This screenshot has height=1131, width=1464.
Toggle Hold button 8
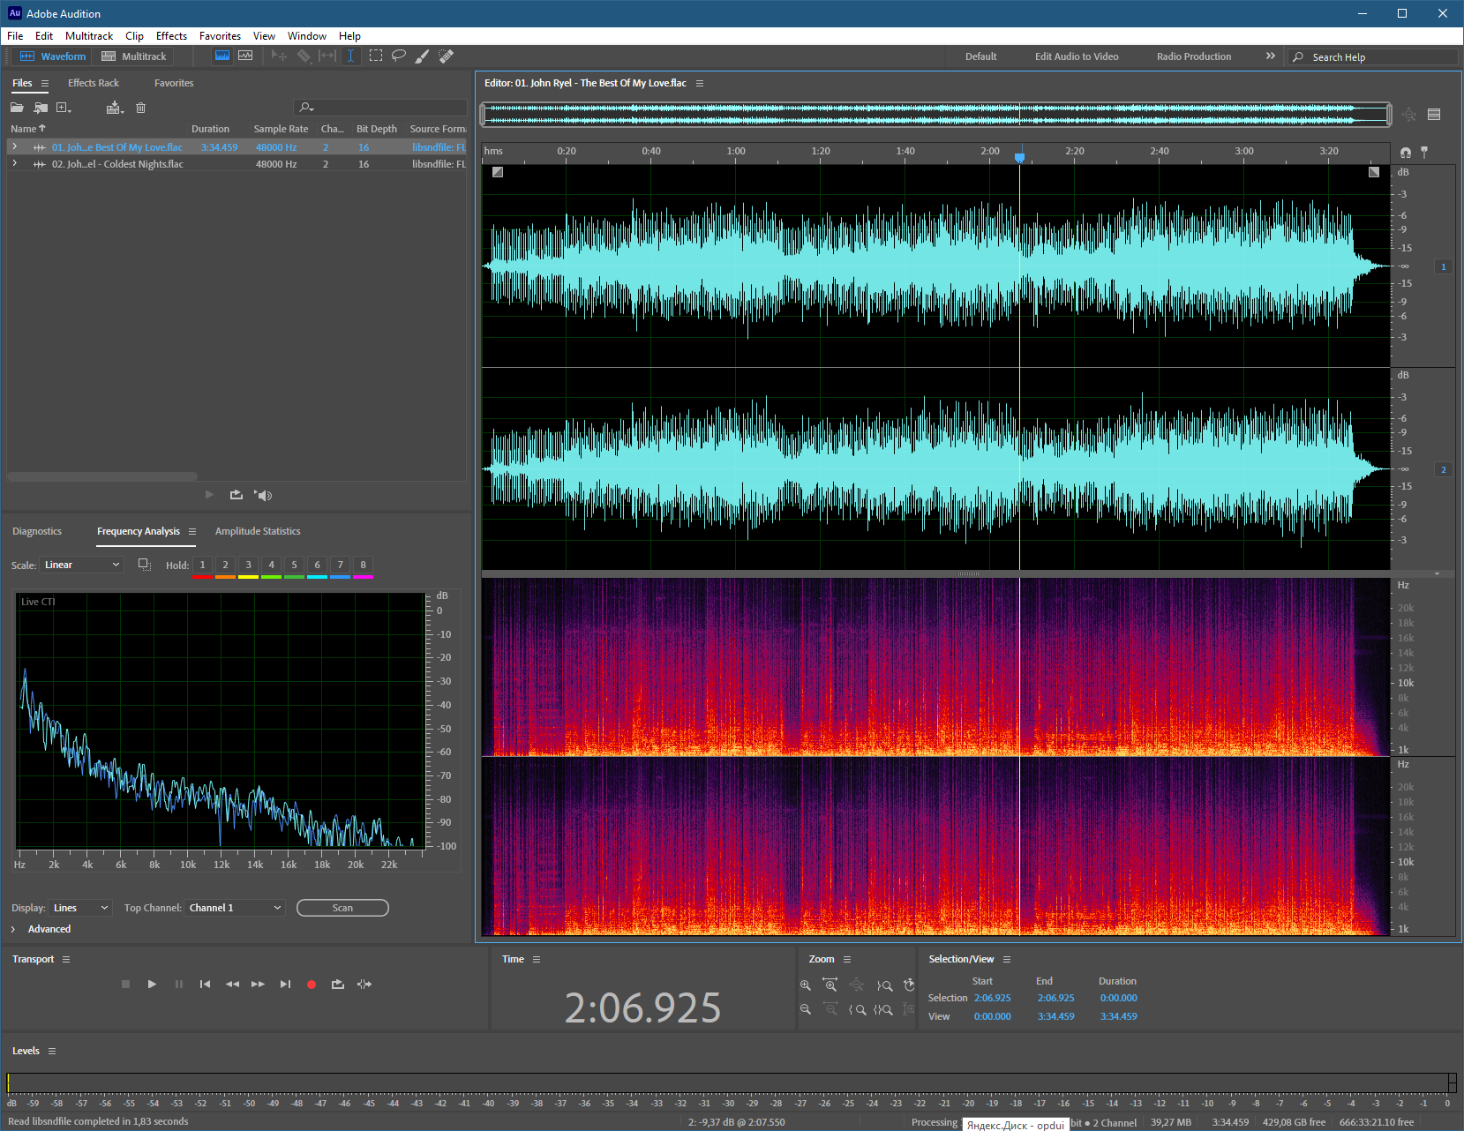363,565
